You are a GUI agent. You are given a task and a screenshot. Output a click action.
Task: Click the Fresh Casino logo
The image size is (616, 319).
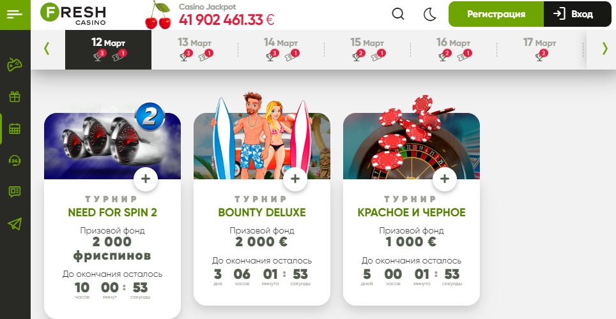73,14
